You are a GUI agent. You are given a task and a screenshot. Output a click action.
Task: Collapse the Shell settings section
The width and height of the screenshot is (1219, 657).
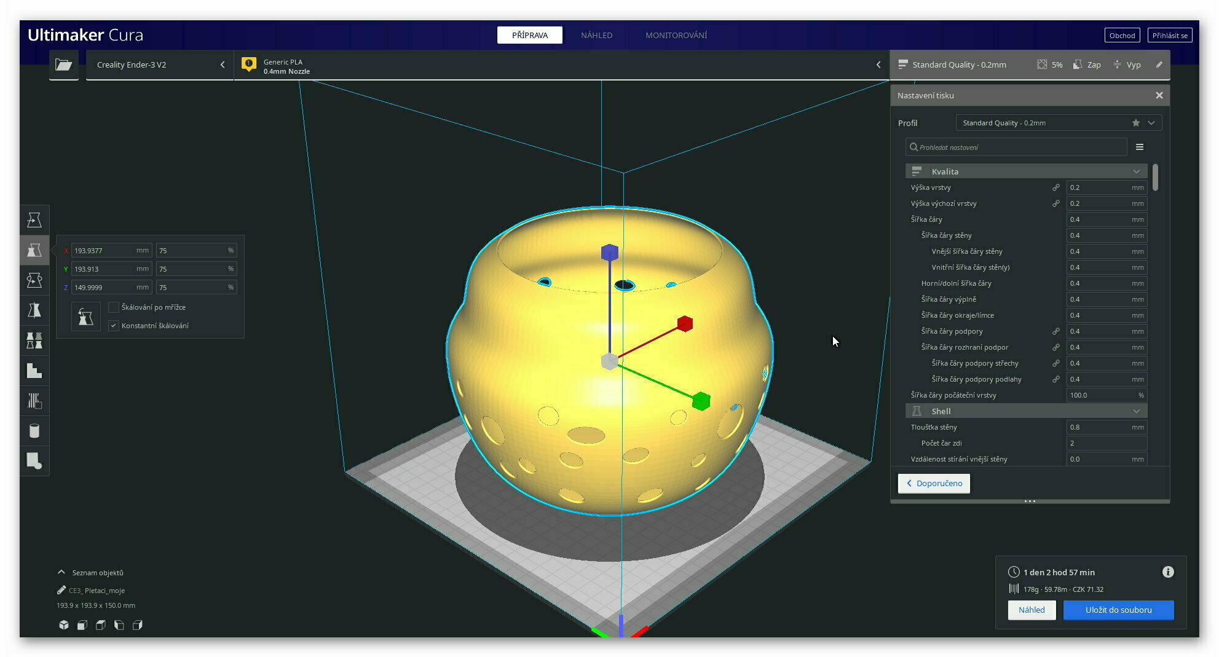click(x=1027, y=411)
